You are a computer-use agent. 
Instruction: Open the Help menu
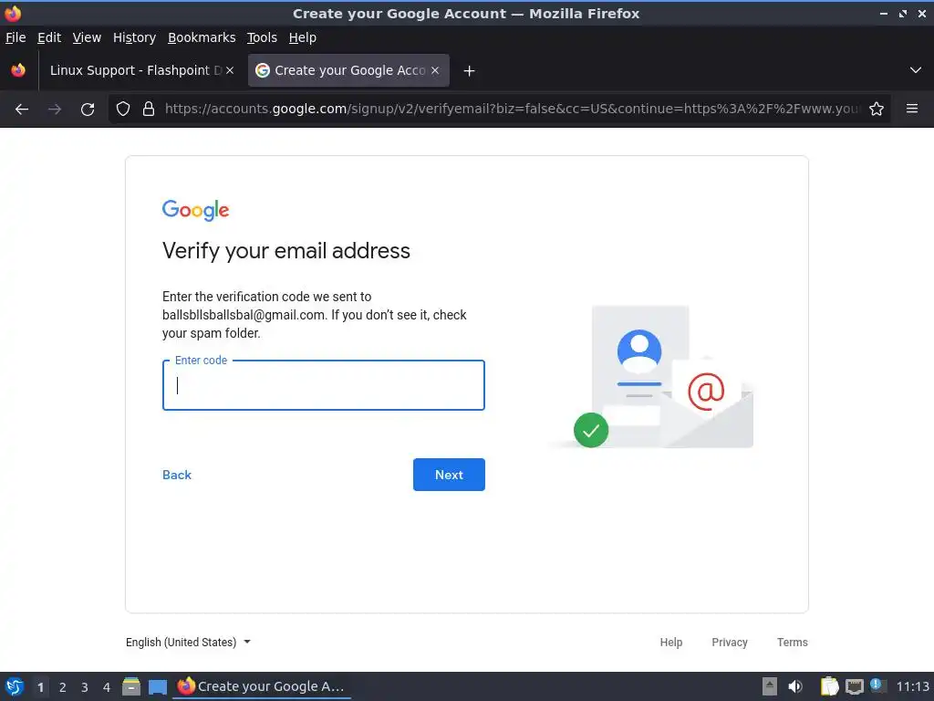point(303,37)
